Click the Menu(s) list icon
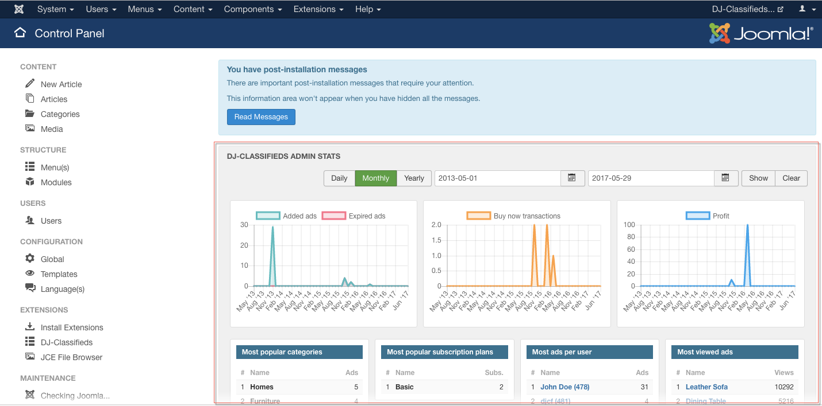822x406 pixels. pos(30,166)
